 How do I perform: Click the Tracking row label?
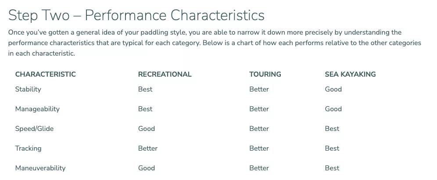pyautogui.click(x=28, y=148)
